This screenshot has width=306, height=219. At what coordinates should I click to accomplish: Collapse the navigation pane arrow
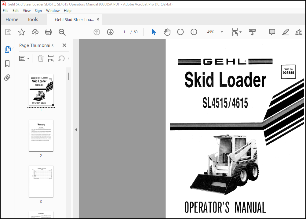point(76,130)
